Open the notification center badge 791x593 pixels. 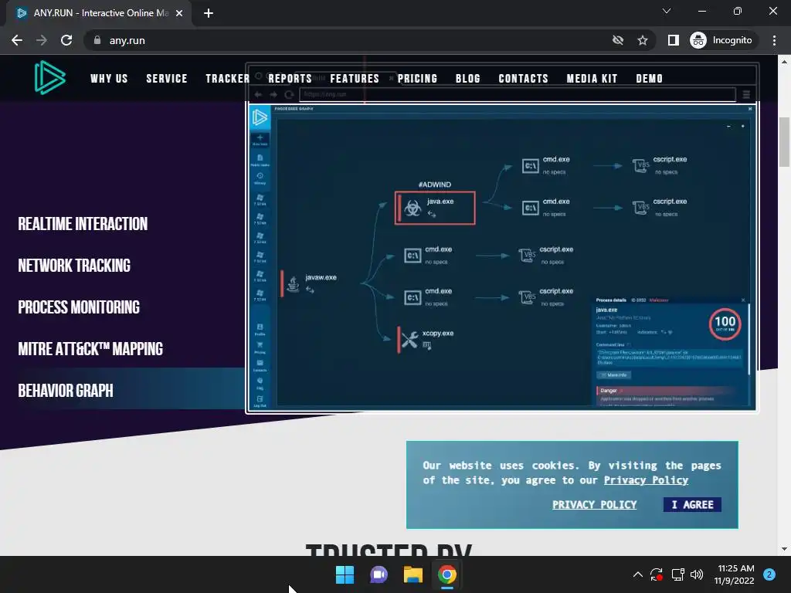pyautogui.click(x=769, y=574)
